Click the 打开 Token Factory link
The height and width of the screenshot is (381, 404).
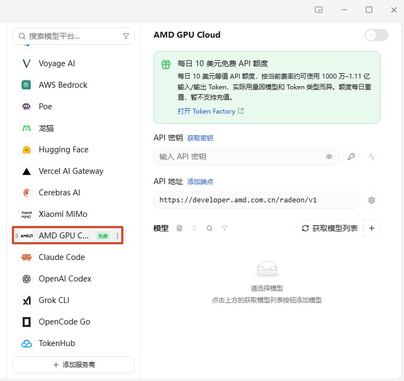[x=211, y=111]
